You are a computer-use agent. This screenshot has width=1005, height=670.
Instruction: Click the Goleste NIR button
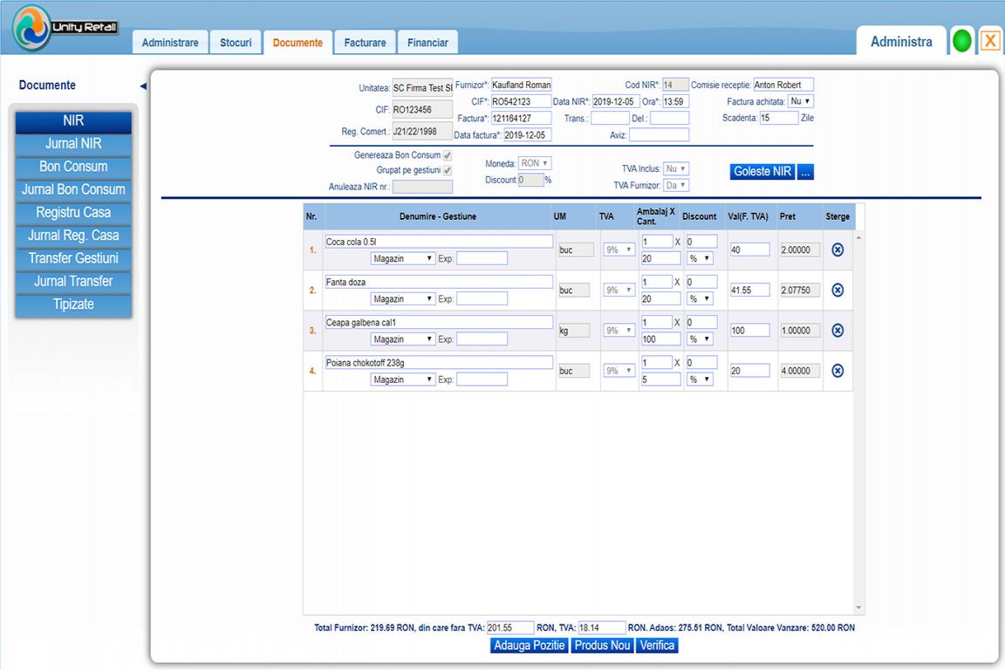pos(762,172)
